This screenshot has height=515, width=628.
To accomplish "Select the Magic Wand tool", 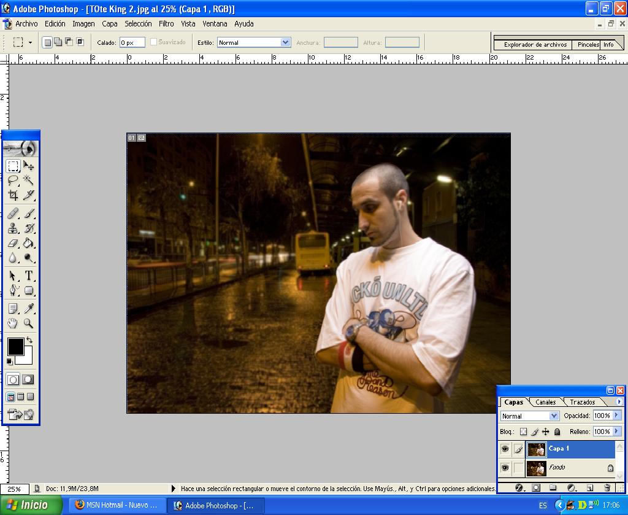I will pos(28,180).
